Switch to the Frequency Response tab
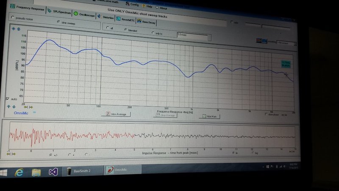The image size is (339, 191). tap(28, 8)
